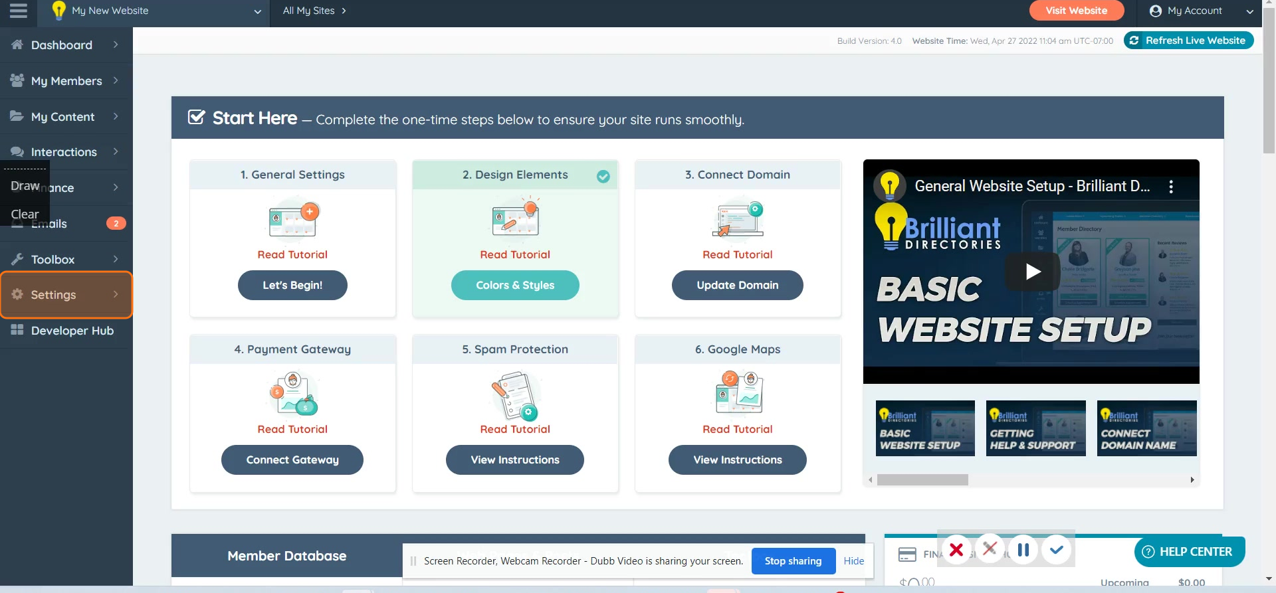Open the My Account dropdown

[1202, 11]
